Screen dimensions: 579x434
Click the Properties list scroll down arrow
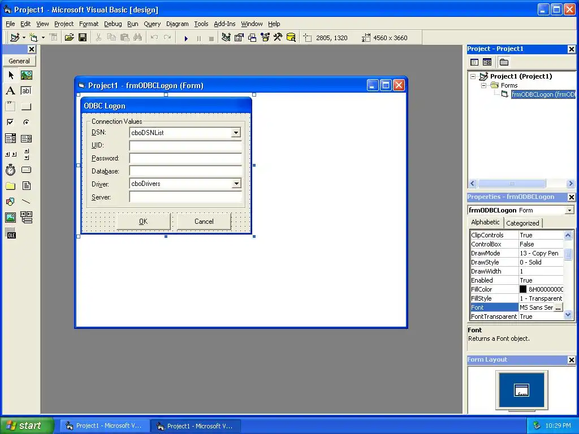click(x=568, y=315)
